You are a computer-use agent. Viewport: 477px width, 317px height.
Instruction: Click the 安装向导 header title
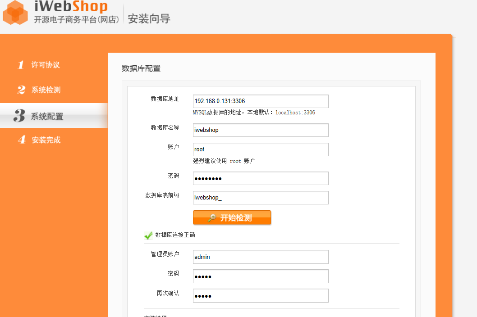coord(149,18)
